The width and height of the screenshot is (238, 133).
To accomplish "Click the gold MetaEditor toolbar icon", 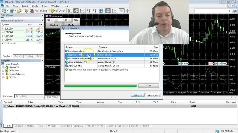I will [x=26, y=11].
